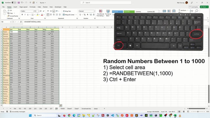
Task: Decrease decimal places in the Number group
Action: click(94, 14)
